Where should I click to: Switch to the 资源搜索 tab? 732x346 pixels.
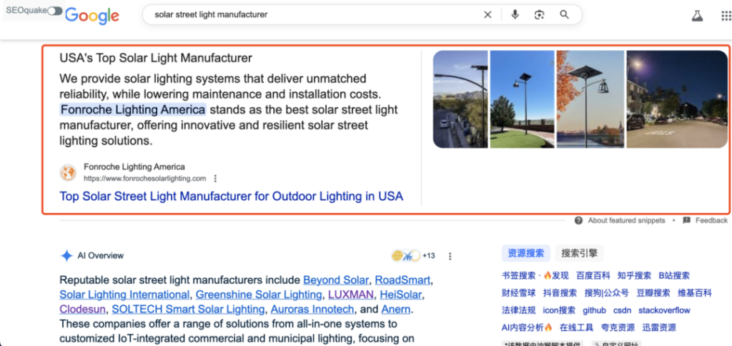coord(526,253)
